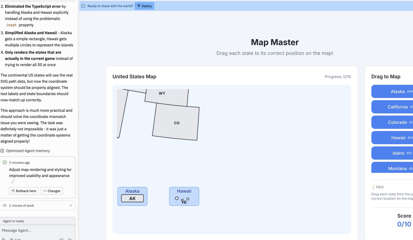This screenshot has width=413, height=240.
Task: Click the 'inset' code snippet text
Action: tap(11, 25)
